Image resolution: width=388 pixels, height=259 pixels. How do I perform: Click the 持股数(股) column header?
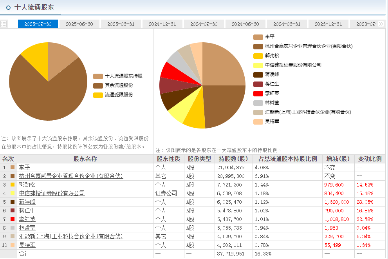tap(233, 159)
